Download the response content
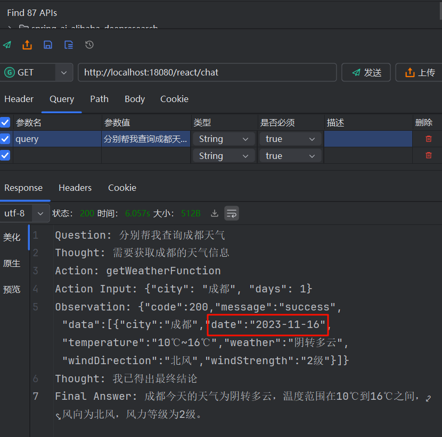This screenshot has height=437, width=442. tap(215, 213)
